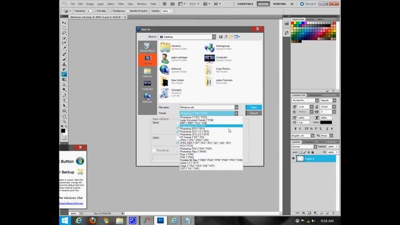Open Firefox from the taskbar
The image size is (400, 225).
[92, 221]
